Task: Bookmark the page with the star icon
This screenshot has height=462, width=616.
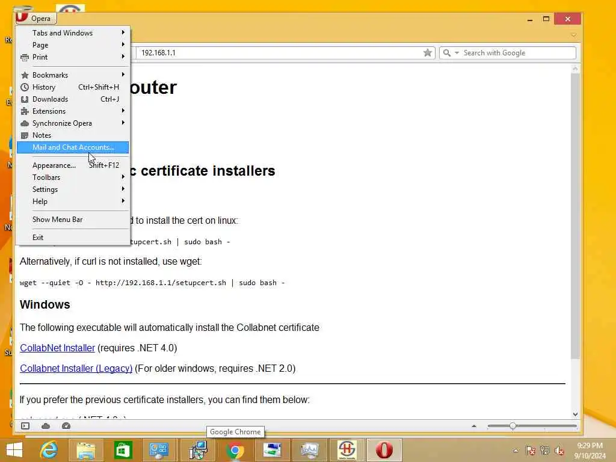Action: (x=428, y=53)
